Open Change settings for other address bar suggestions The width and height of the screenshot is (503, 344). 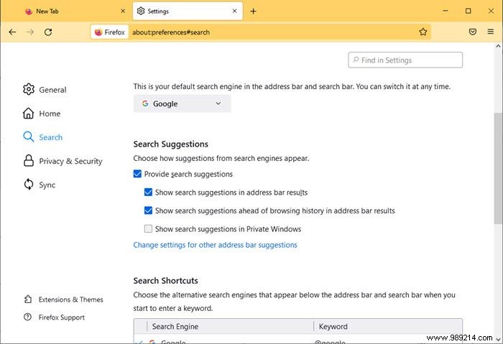coord(215,245)
